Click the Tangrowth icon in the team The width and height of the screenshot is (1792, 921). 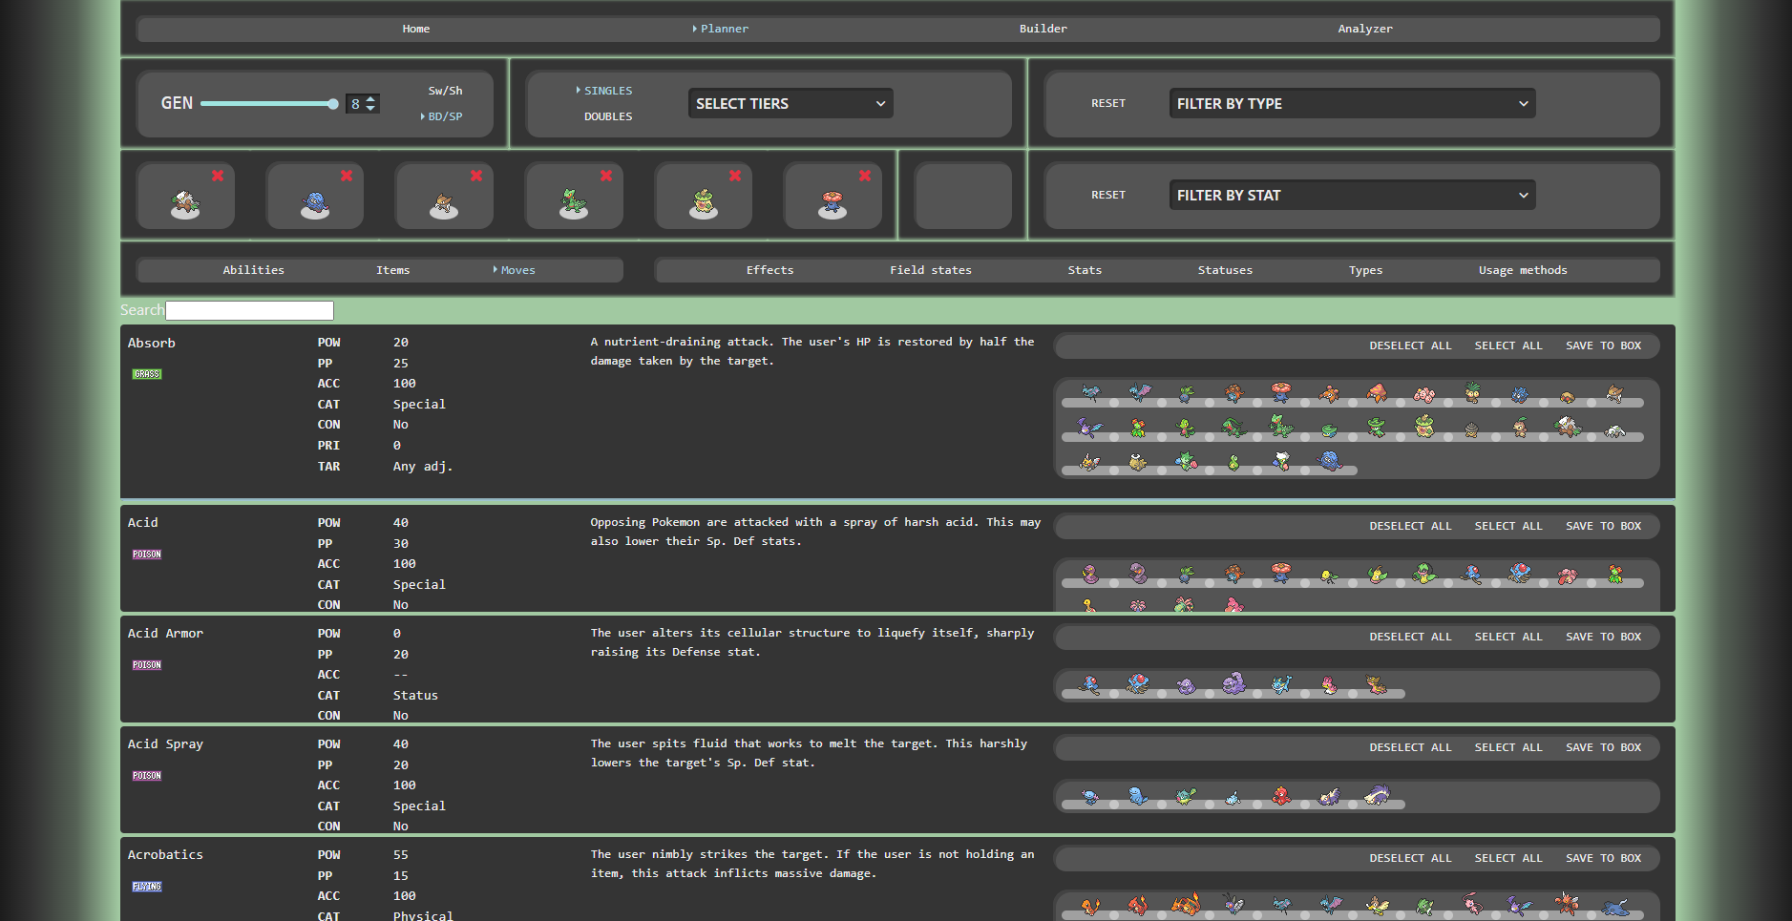pos(315,204)
